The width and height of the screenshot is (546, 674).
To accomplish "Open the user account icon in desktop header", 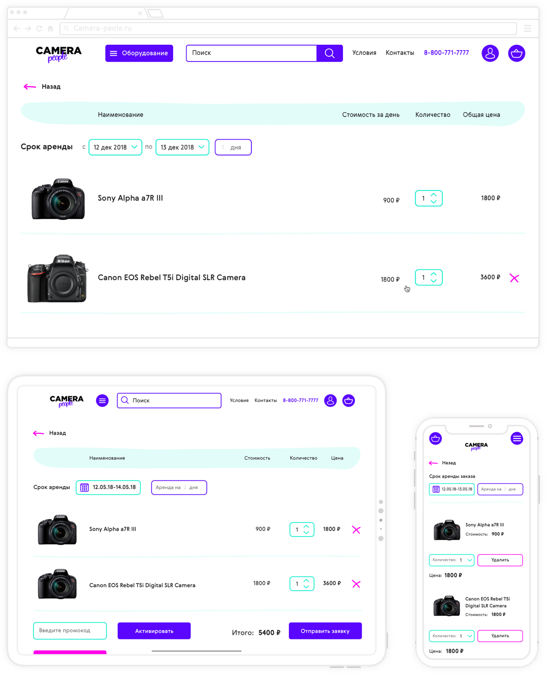I will (x=490, y=53).
